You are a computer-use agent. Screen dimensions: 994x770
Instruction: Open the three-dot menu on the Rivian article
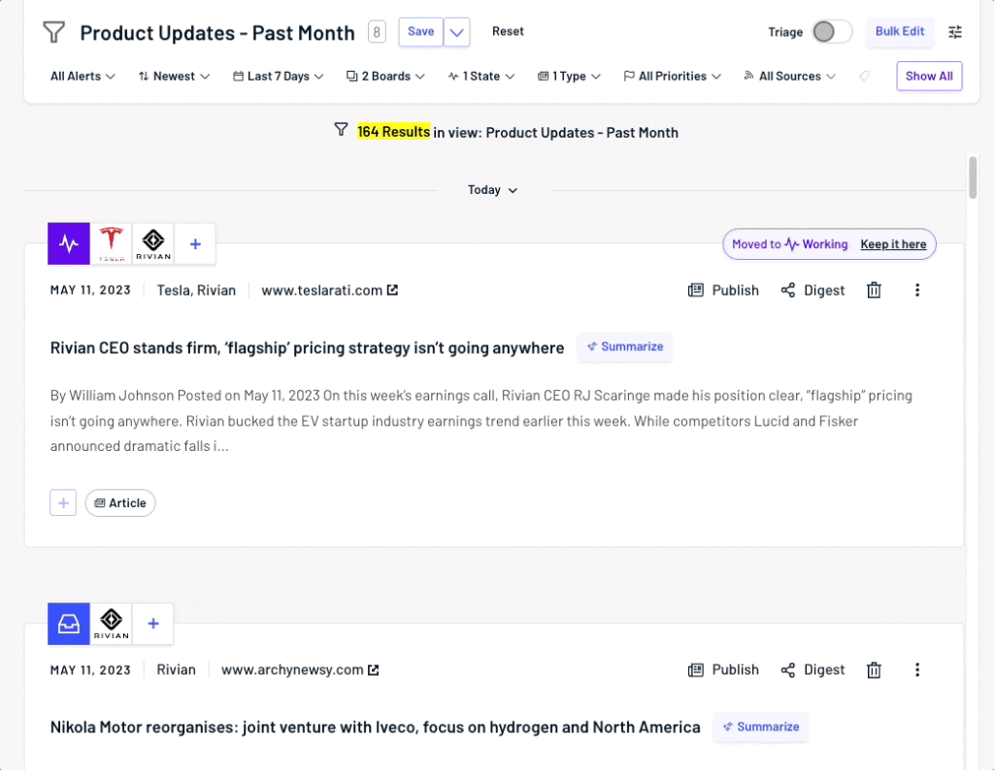click(917, 290)
